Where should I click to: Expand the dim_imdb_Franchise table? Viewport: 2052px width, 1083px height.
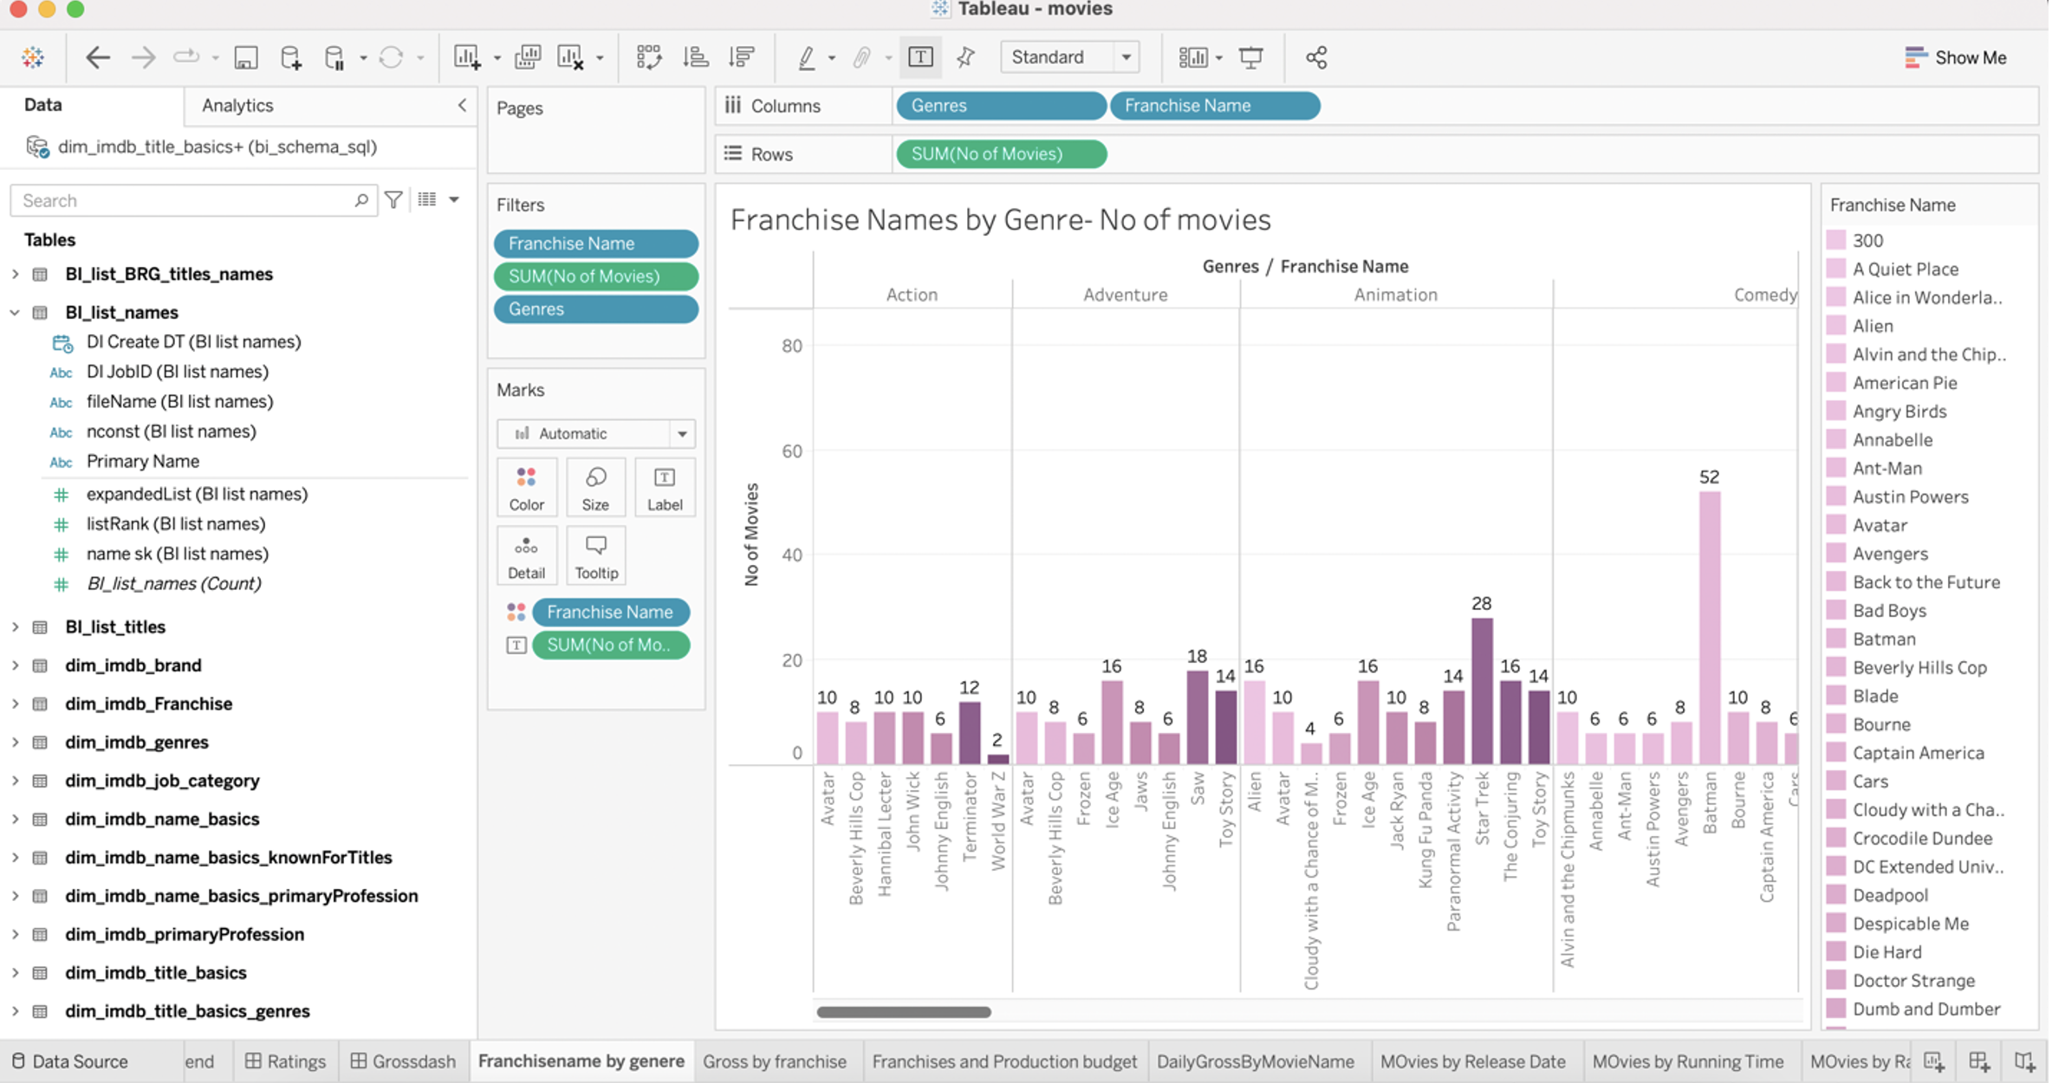pos(14,704)
